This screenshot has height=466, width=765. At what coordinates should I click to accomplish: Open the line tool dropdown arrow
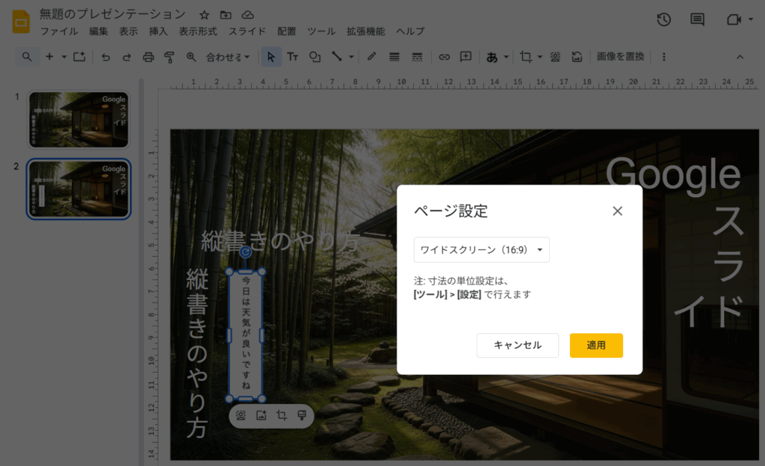click(351, 57)
